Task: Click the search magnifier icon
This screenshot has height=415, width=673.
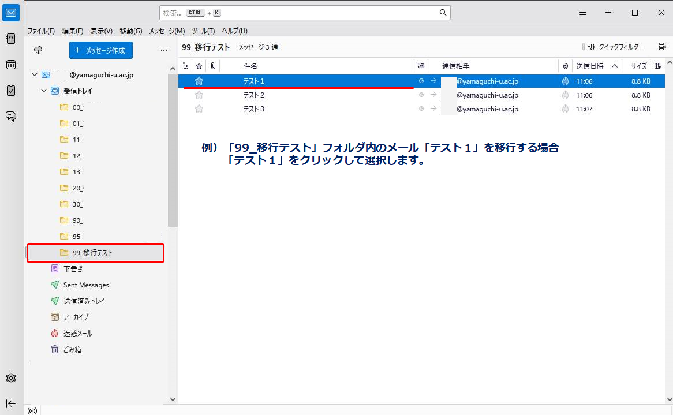Action: (443, 13)
